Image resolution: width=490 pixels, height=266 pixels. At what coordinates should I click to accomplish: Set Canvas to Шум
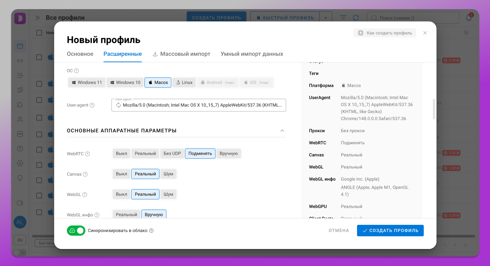click(x=169, y=174)
